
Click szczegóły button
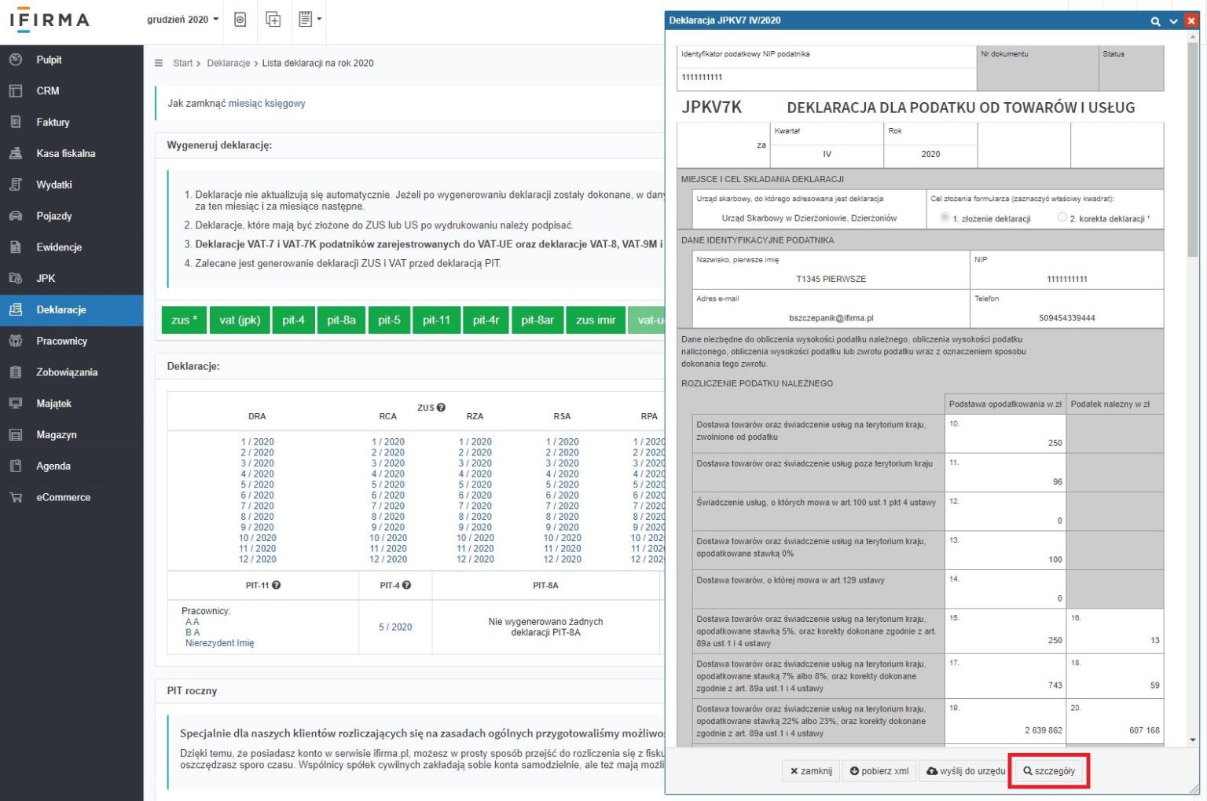click(1048, 771)
